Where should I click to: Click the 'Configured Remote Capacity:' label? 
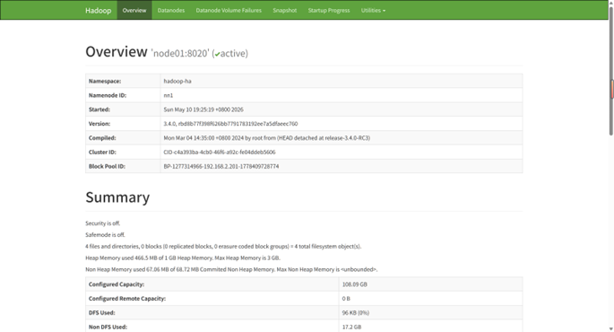tap(127, 298)
